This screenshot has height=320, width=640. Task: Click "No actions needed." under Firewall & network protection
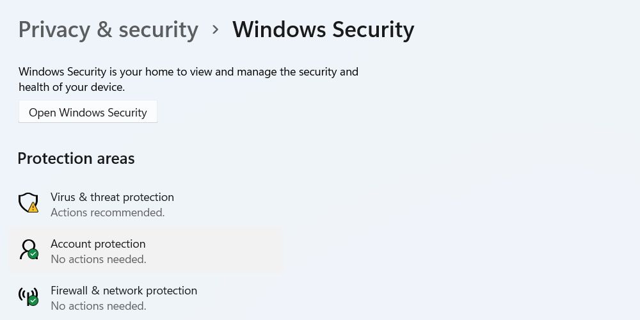click(x=99, y=306)
